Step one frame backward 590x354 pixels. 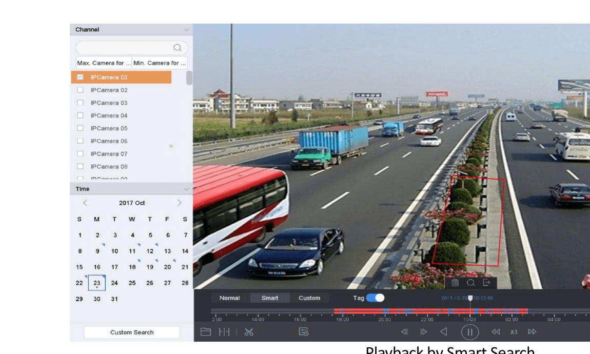[x=404, y=332]
